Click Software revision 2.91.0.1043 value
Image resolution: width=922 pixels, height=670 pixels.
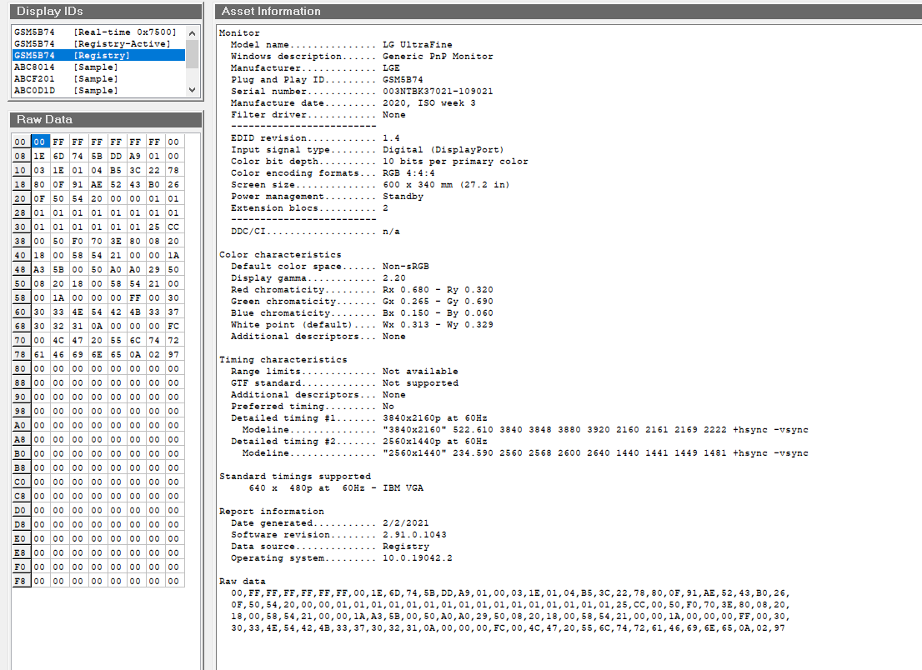(414, 535)
